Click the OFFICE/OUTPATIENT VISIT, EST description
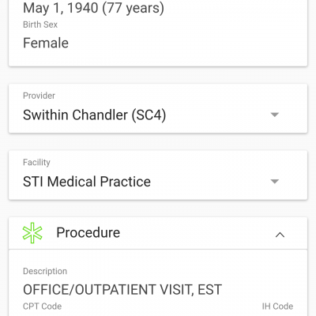 click(x=122, y=289)
